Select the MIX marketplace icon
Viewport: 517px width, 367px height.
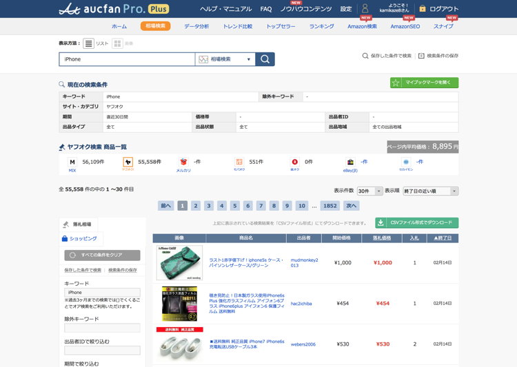72,162
